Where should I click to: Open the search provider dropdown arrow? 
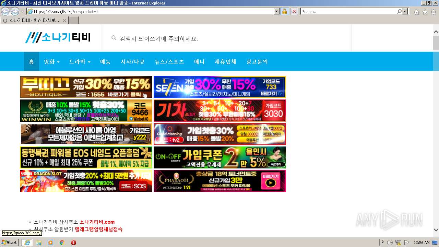pos(405,11)
